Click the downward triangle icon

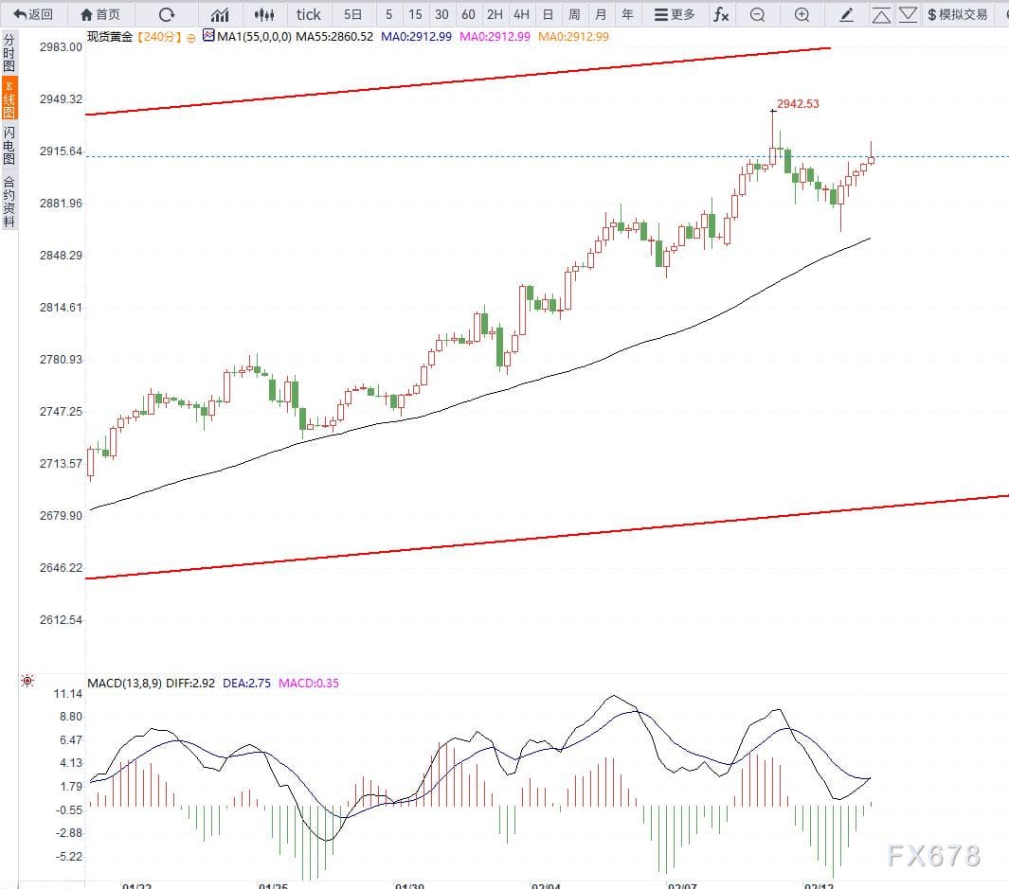click(x=908, y=14)
